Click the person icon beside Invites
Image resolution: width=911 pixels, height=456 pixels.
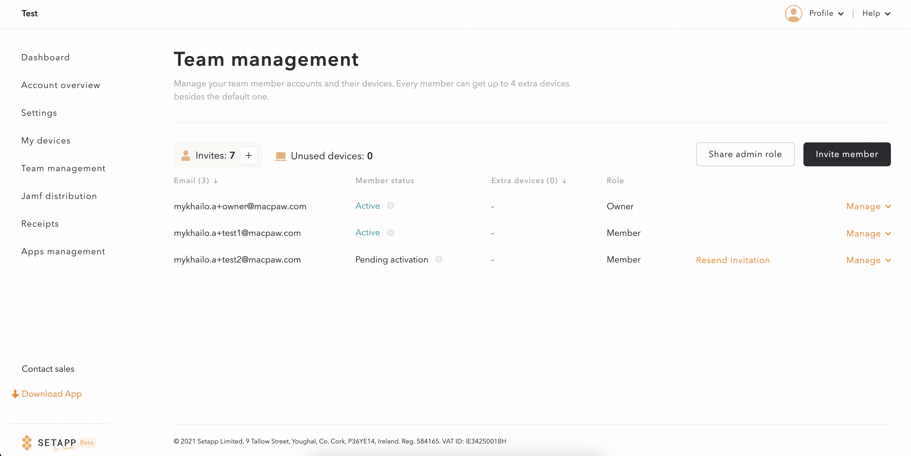tap(186, 156)
